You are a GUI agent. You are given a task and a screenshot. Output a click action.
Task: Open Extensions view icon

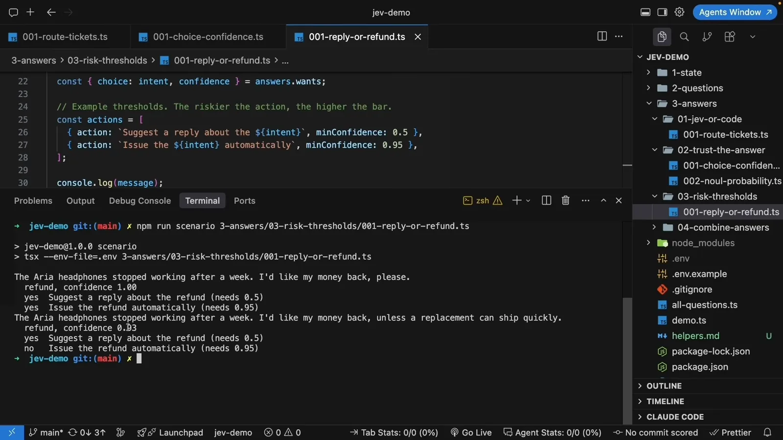(730, 37)
